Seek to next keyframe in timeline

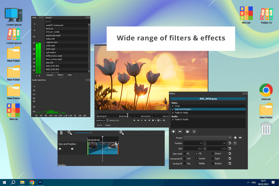coord(72,149)
